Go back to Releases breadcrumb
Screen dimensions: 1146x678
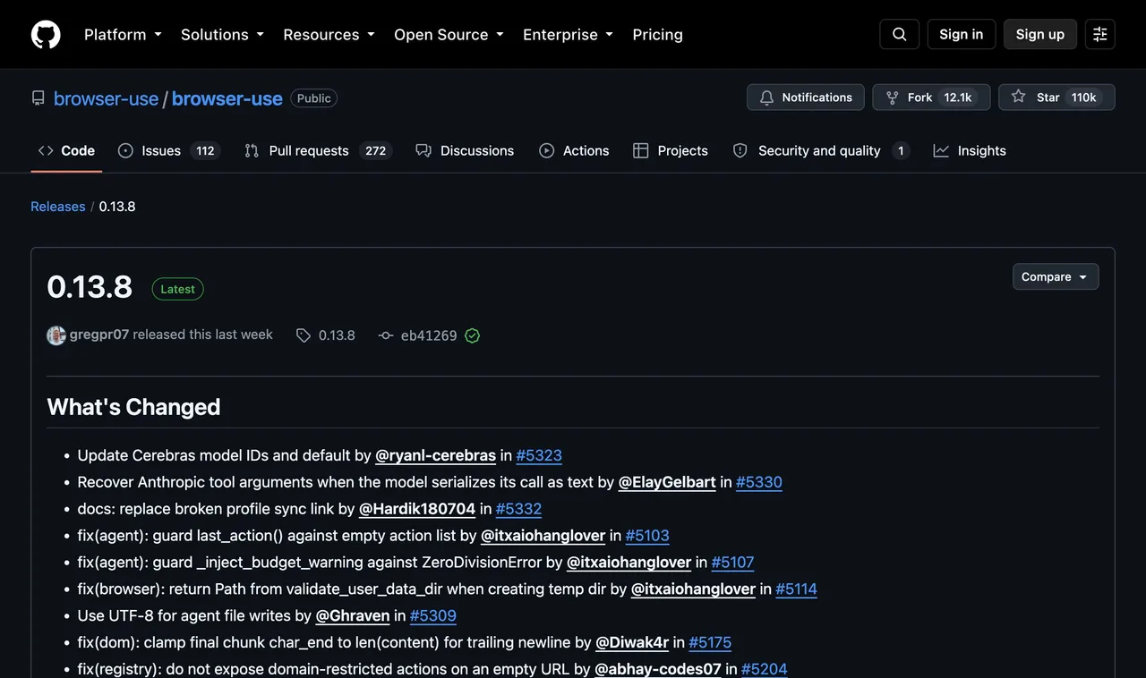pyautogui.click(x=58, y=207)
